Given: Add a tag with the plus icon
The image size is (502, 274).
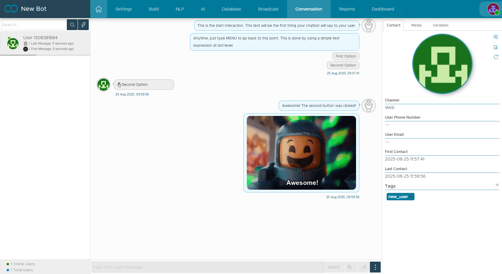Looking at the screenshot, I should point(497,185).
